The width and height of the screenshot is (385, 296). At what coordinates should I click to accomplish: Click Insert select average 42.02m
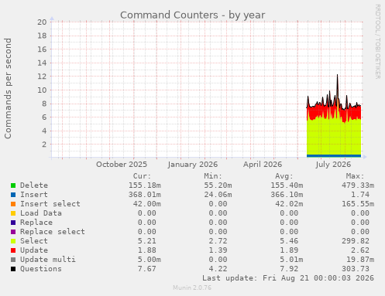pos(289,204)
